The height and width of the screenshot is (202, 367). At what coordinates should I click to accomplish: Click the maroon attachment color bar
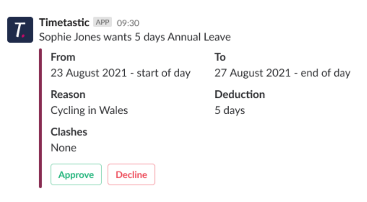(x=40, y=118)
